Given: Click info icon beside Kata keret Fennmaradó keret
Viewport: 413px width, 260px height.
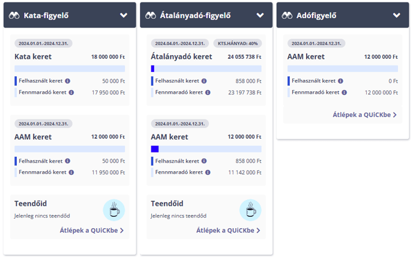Looking at the screenshot, I should point(71,92).
